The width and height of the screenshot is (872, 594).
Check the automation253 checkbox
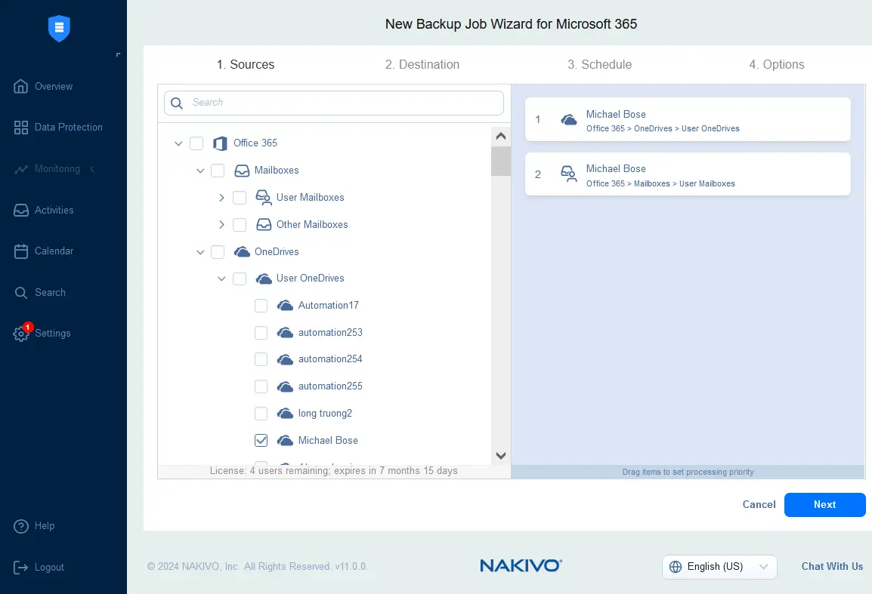261,332
